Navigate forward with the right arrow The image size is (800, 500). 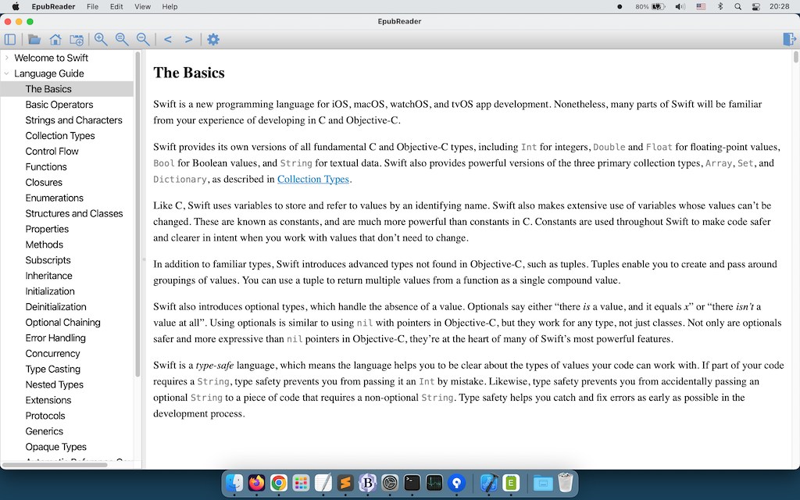187,38
